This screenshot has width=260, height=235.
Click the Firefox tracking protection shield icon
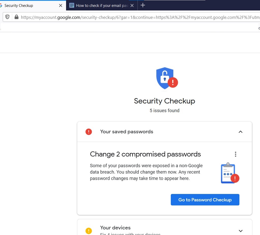[x=7, y=17]
